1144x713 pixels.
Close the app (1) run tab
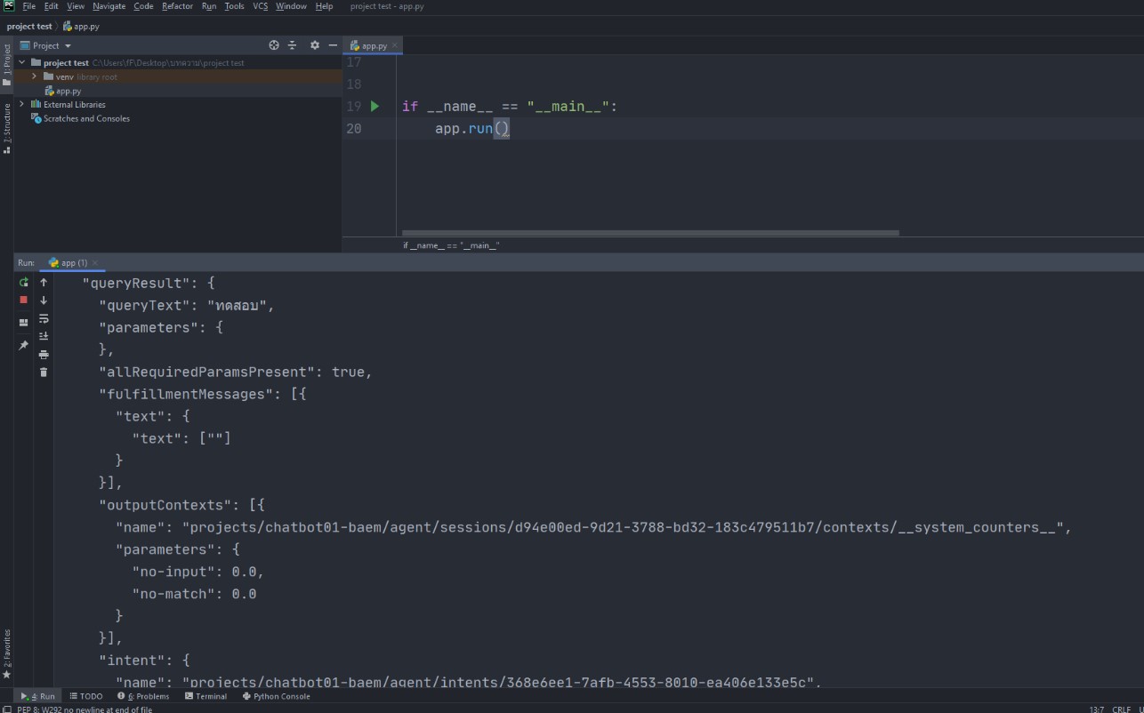[96, 262]
